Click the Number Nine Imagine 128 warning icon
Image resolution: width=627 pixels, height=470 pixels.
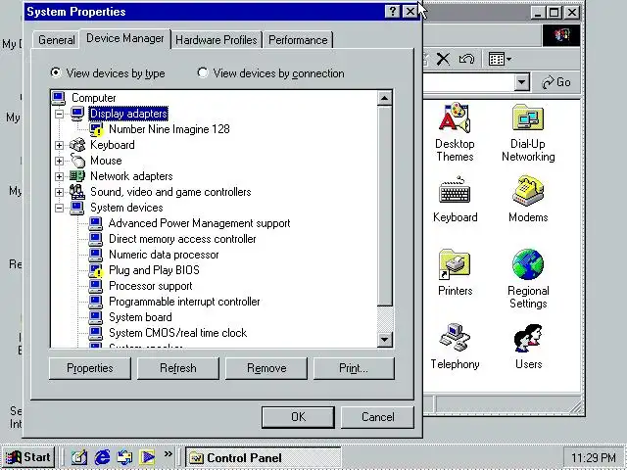click(x=96, y=129)
